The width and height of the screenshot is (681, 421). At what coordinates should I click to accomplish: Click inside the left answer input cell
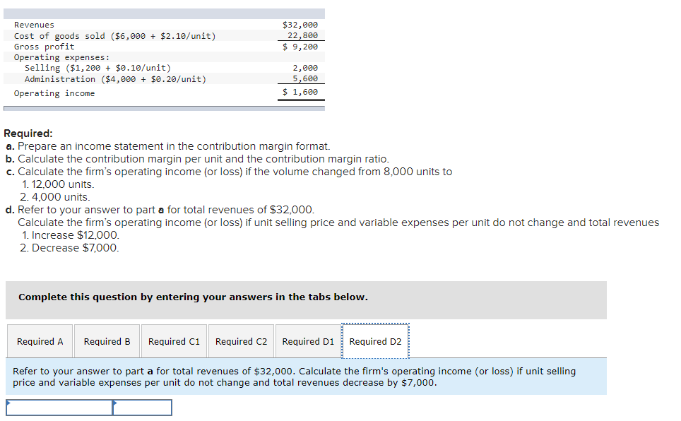tap(60, 408)
